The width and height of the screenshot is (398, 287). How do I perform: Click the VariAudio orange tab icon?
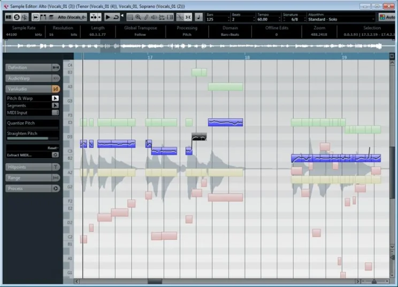pyautogui.click(x=56, y=89)
